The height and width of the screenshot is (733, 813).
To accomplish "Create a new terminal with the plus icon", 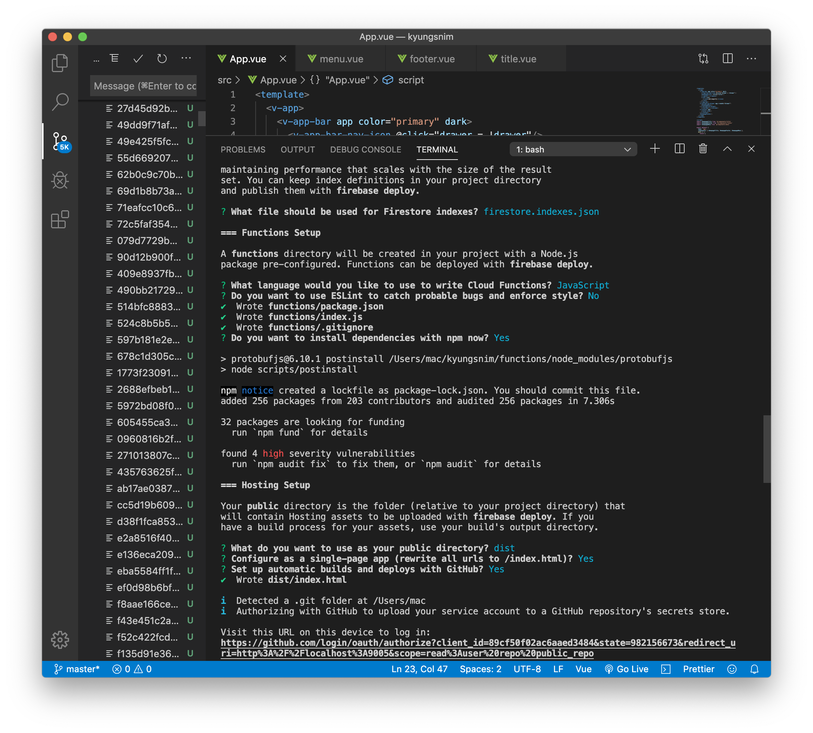I will click(x=655, y=149).
